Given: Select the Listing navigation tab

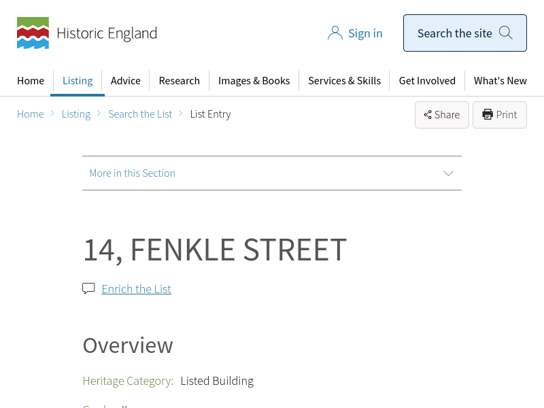Looking at the screenshot, I should click(78, 81).
